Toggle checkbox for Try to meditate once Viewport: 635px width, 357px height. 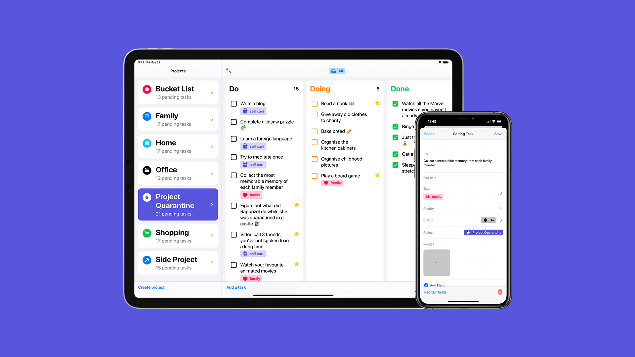(x=233, y=156)
